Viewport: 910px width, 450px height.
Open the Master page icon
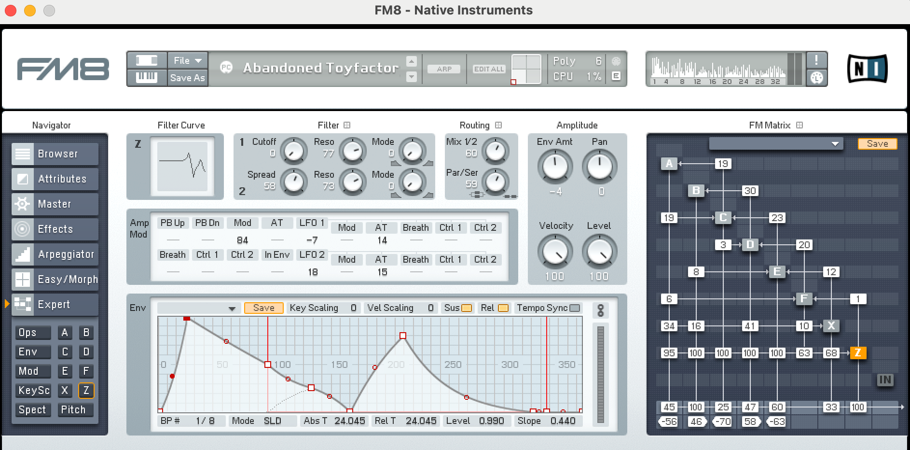(x=23, y=204)
